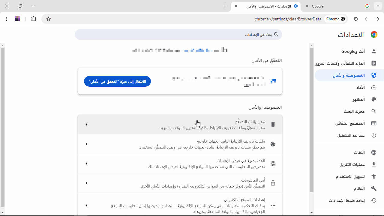Click the reset icon for إعادة ضبط الإعدادات

tap(374, 200)
